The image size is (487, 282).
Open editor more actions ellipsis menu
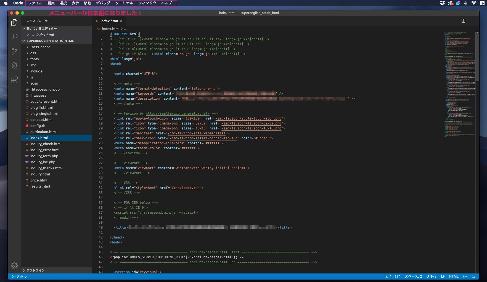pos(472,21)
